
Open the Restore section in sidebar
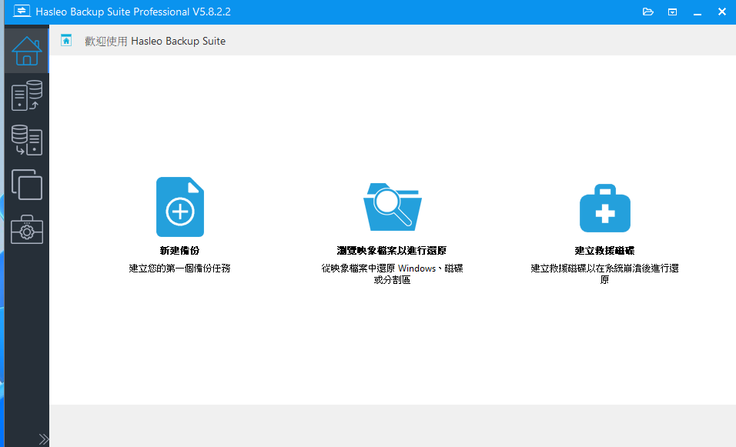point(27,140)
